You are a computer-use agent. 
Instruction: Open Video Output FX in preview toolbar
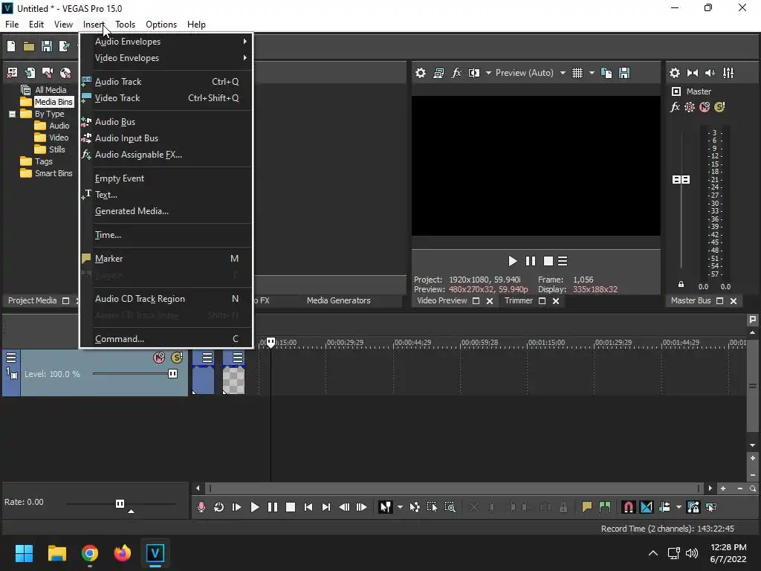(x=456, y=73)
